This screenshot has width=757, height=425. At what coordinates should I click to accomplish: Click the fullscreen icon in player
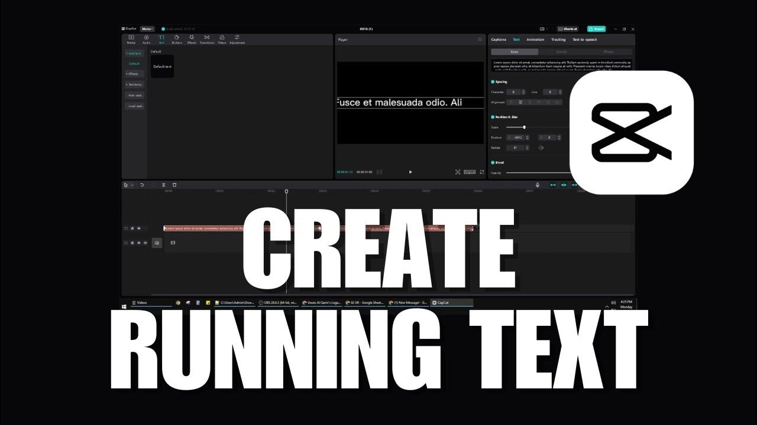tap(481, 172)
